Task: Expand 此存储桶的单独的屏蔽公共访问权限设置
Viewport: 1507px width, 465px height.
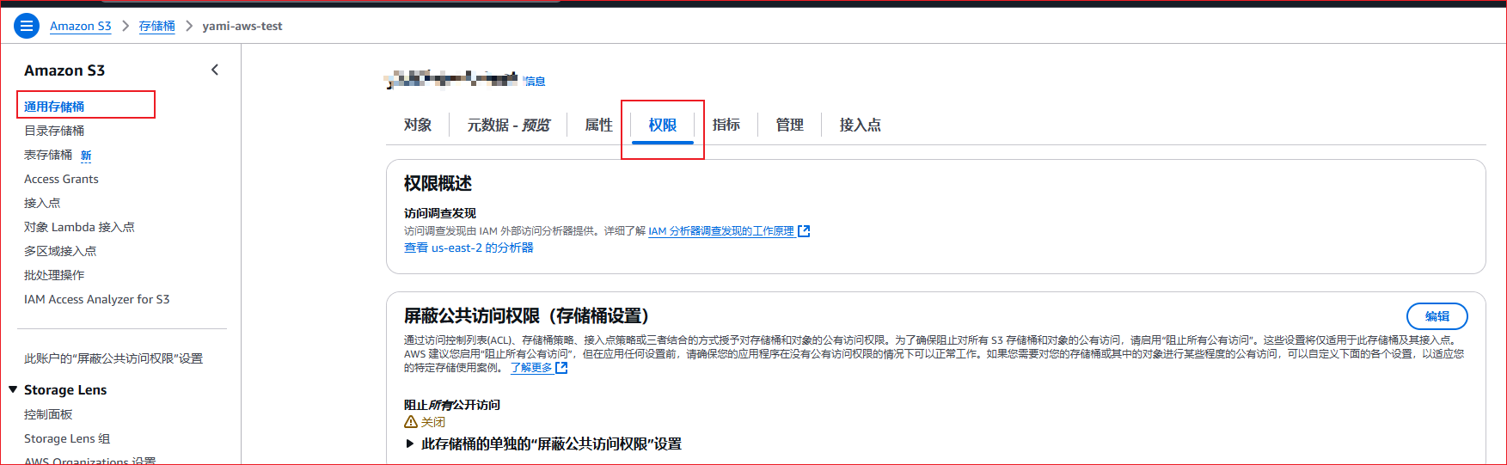Action: coord(410,444)
